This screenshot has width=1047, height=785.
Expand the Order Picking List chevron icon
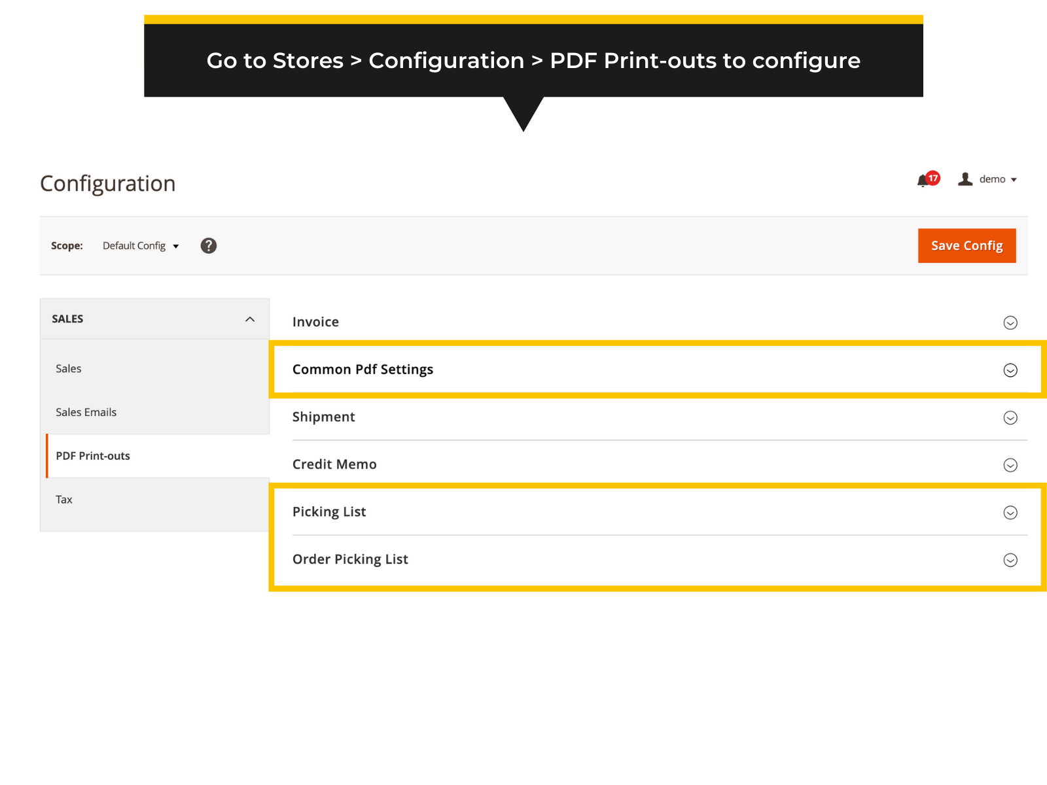pyautogui.click(x=1010, y=560)
